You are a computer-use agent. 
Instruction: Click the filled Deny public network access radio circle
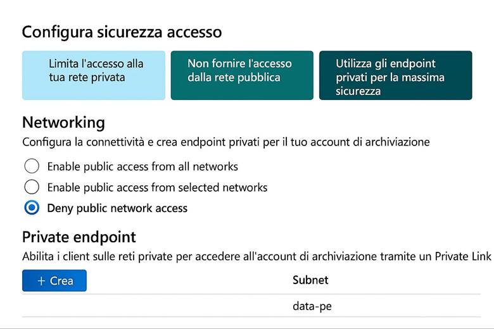pos(32,208)
